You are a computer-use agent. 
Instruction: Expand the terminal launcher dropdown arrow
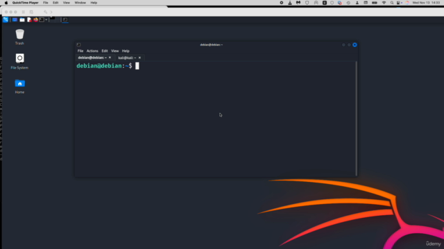(46, 20)
